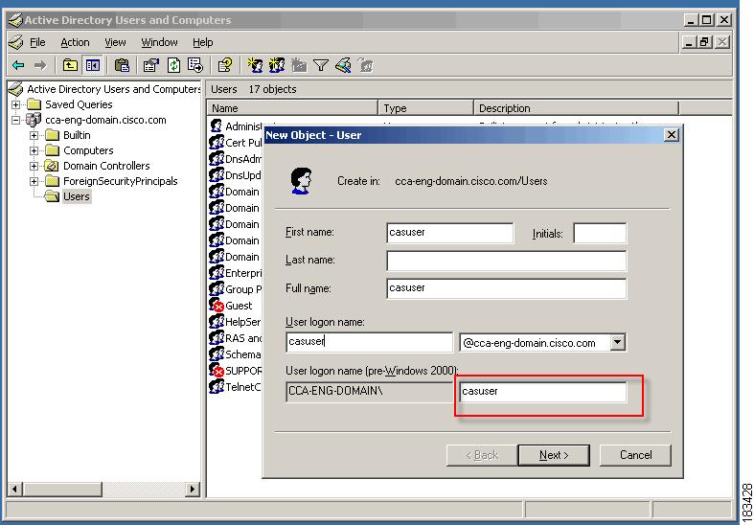Expand the Builtin folder node
Viewport: 754px width, 525px height.
click(34, 135)
